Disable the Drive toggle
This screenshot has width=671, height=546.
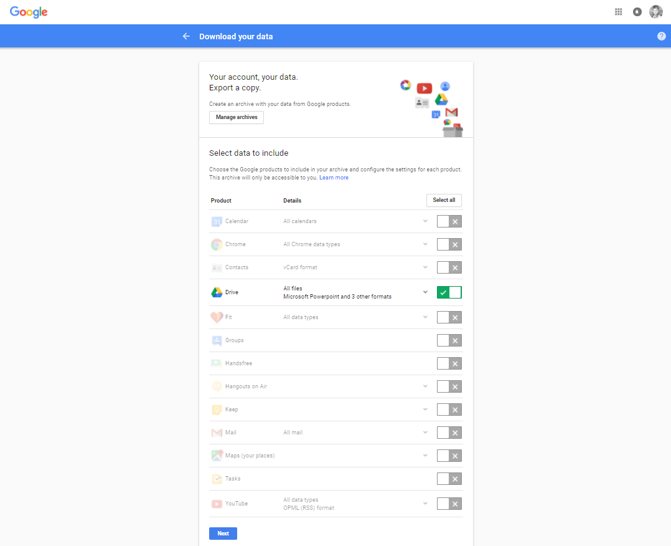pos(449,293)
